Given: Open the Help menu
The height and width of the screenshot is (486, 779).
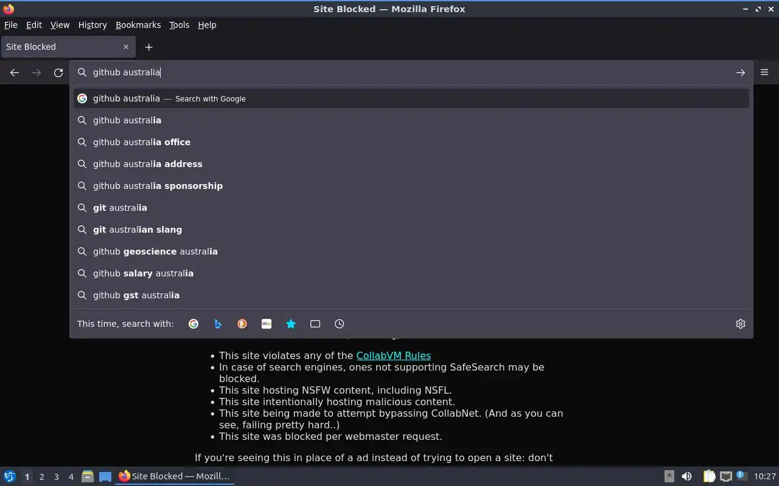Looking at the screenshot, I should [x=207, y=25].
